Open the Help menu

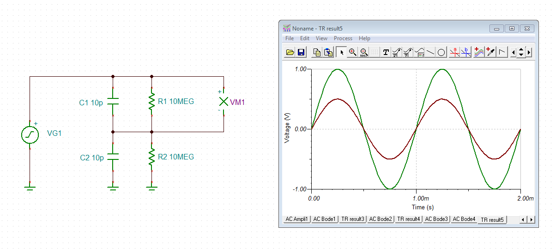point(364,38)
